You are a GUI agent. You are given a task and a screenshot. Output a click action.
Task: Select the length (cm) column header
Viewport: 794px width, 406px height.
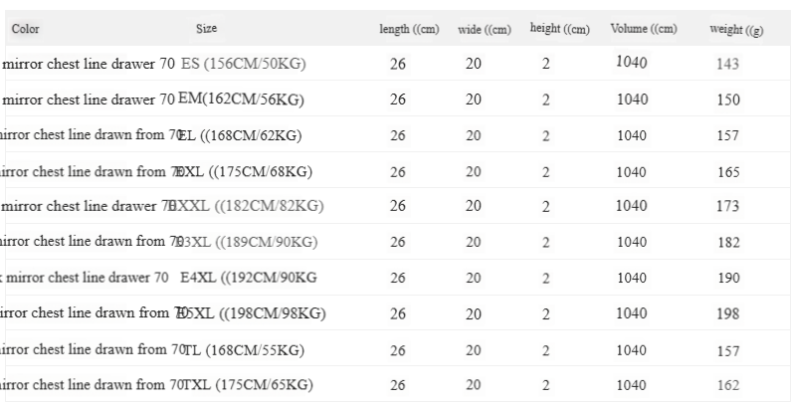point(409,30)
